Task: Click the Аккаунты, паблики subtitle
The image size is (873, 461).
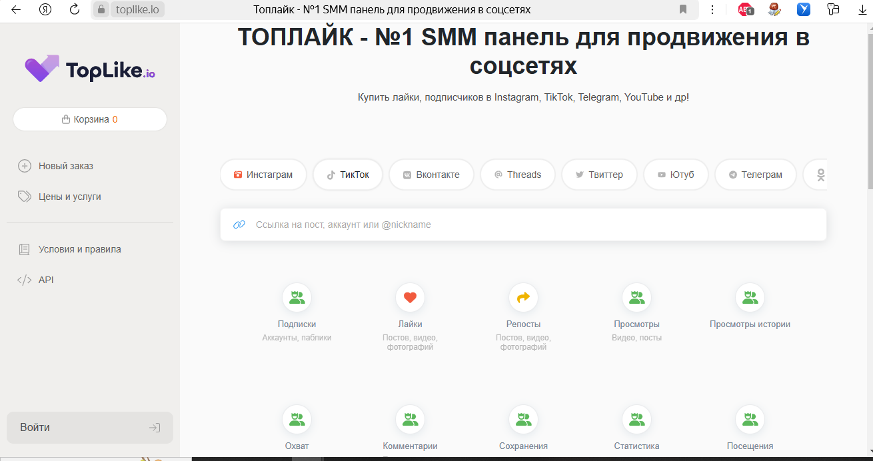Action: (x=297, y=338)
